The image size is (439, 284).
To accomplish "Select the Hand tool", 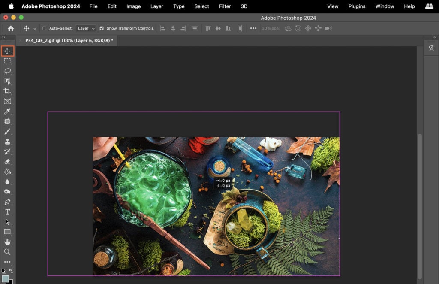I will coord(7,242).
